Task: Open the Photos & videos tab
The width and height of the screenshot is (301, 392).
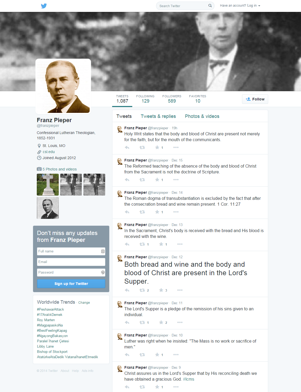Action: coord(202,116)
